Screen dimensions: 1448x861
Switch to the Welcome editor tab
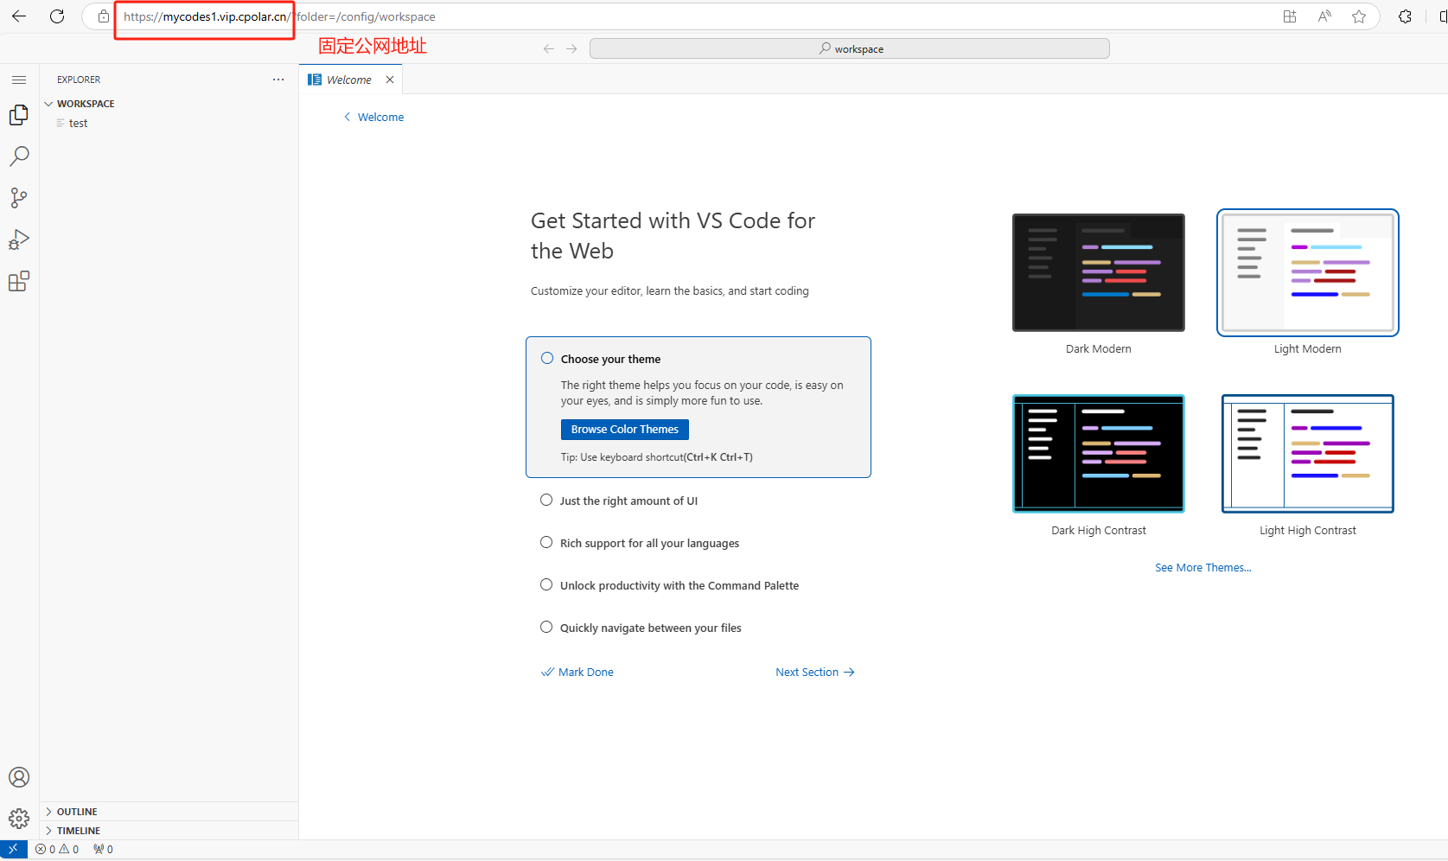[349, 80]
